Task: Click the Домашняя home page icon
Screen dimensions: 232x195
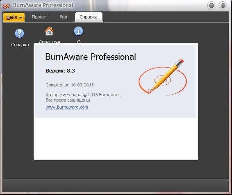Action: tap(49, 31)
